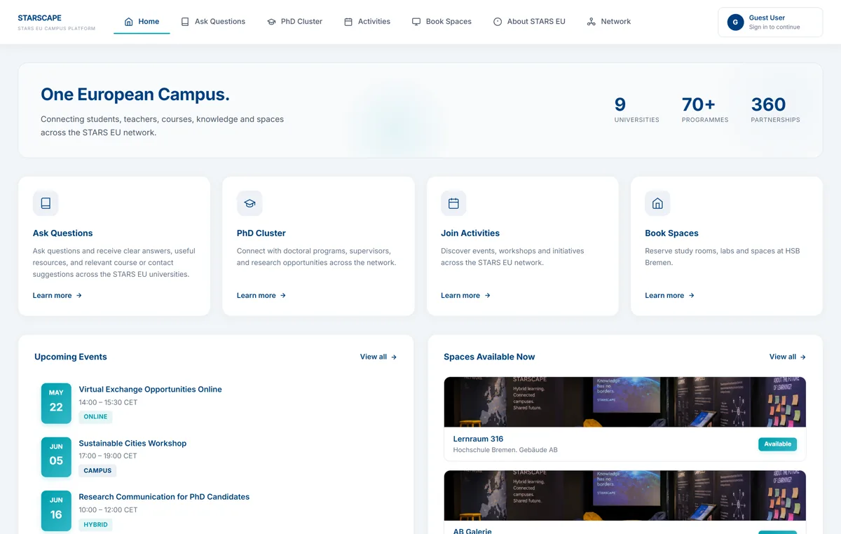The image size is (841, 534).
Task: Click the Ask Questions card heading
Action: tap(62, 233)
